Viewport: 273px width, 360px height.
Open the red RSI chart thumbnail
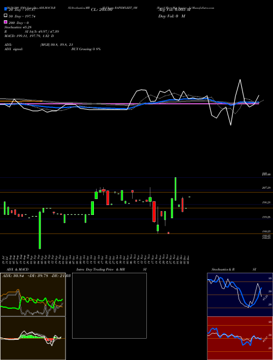[x=240, y=338]
